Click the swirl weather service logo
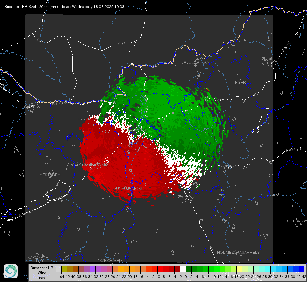Viewport: 307px width, 282px height. (x=11, y=271)
